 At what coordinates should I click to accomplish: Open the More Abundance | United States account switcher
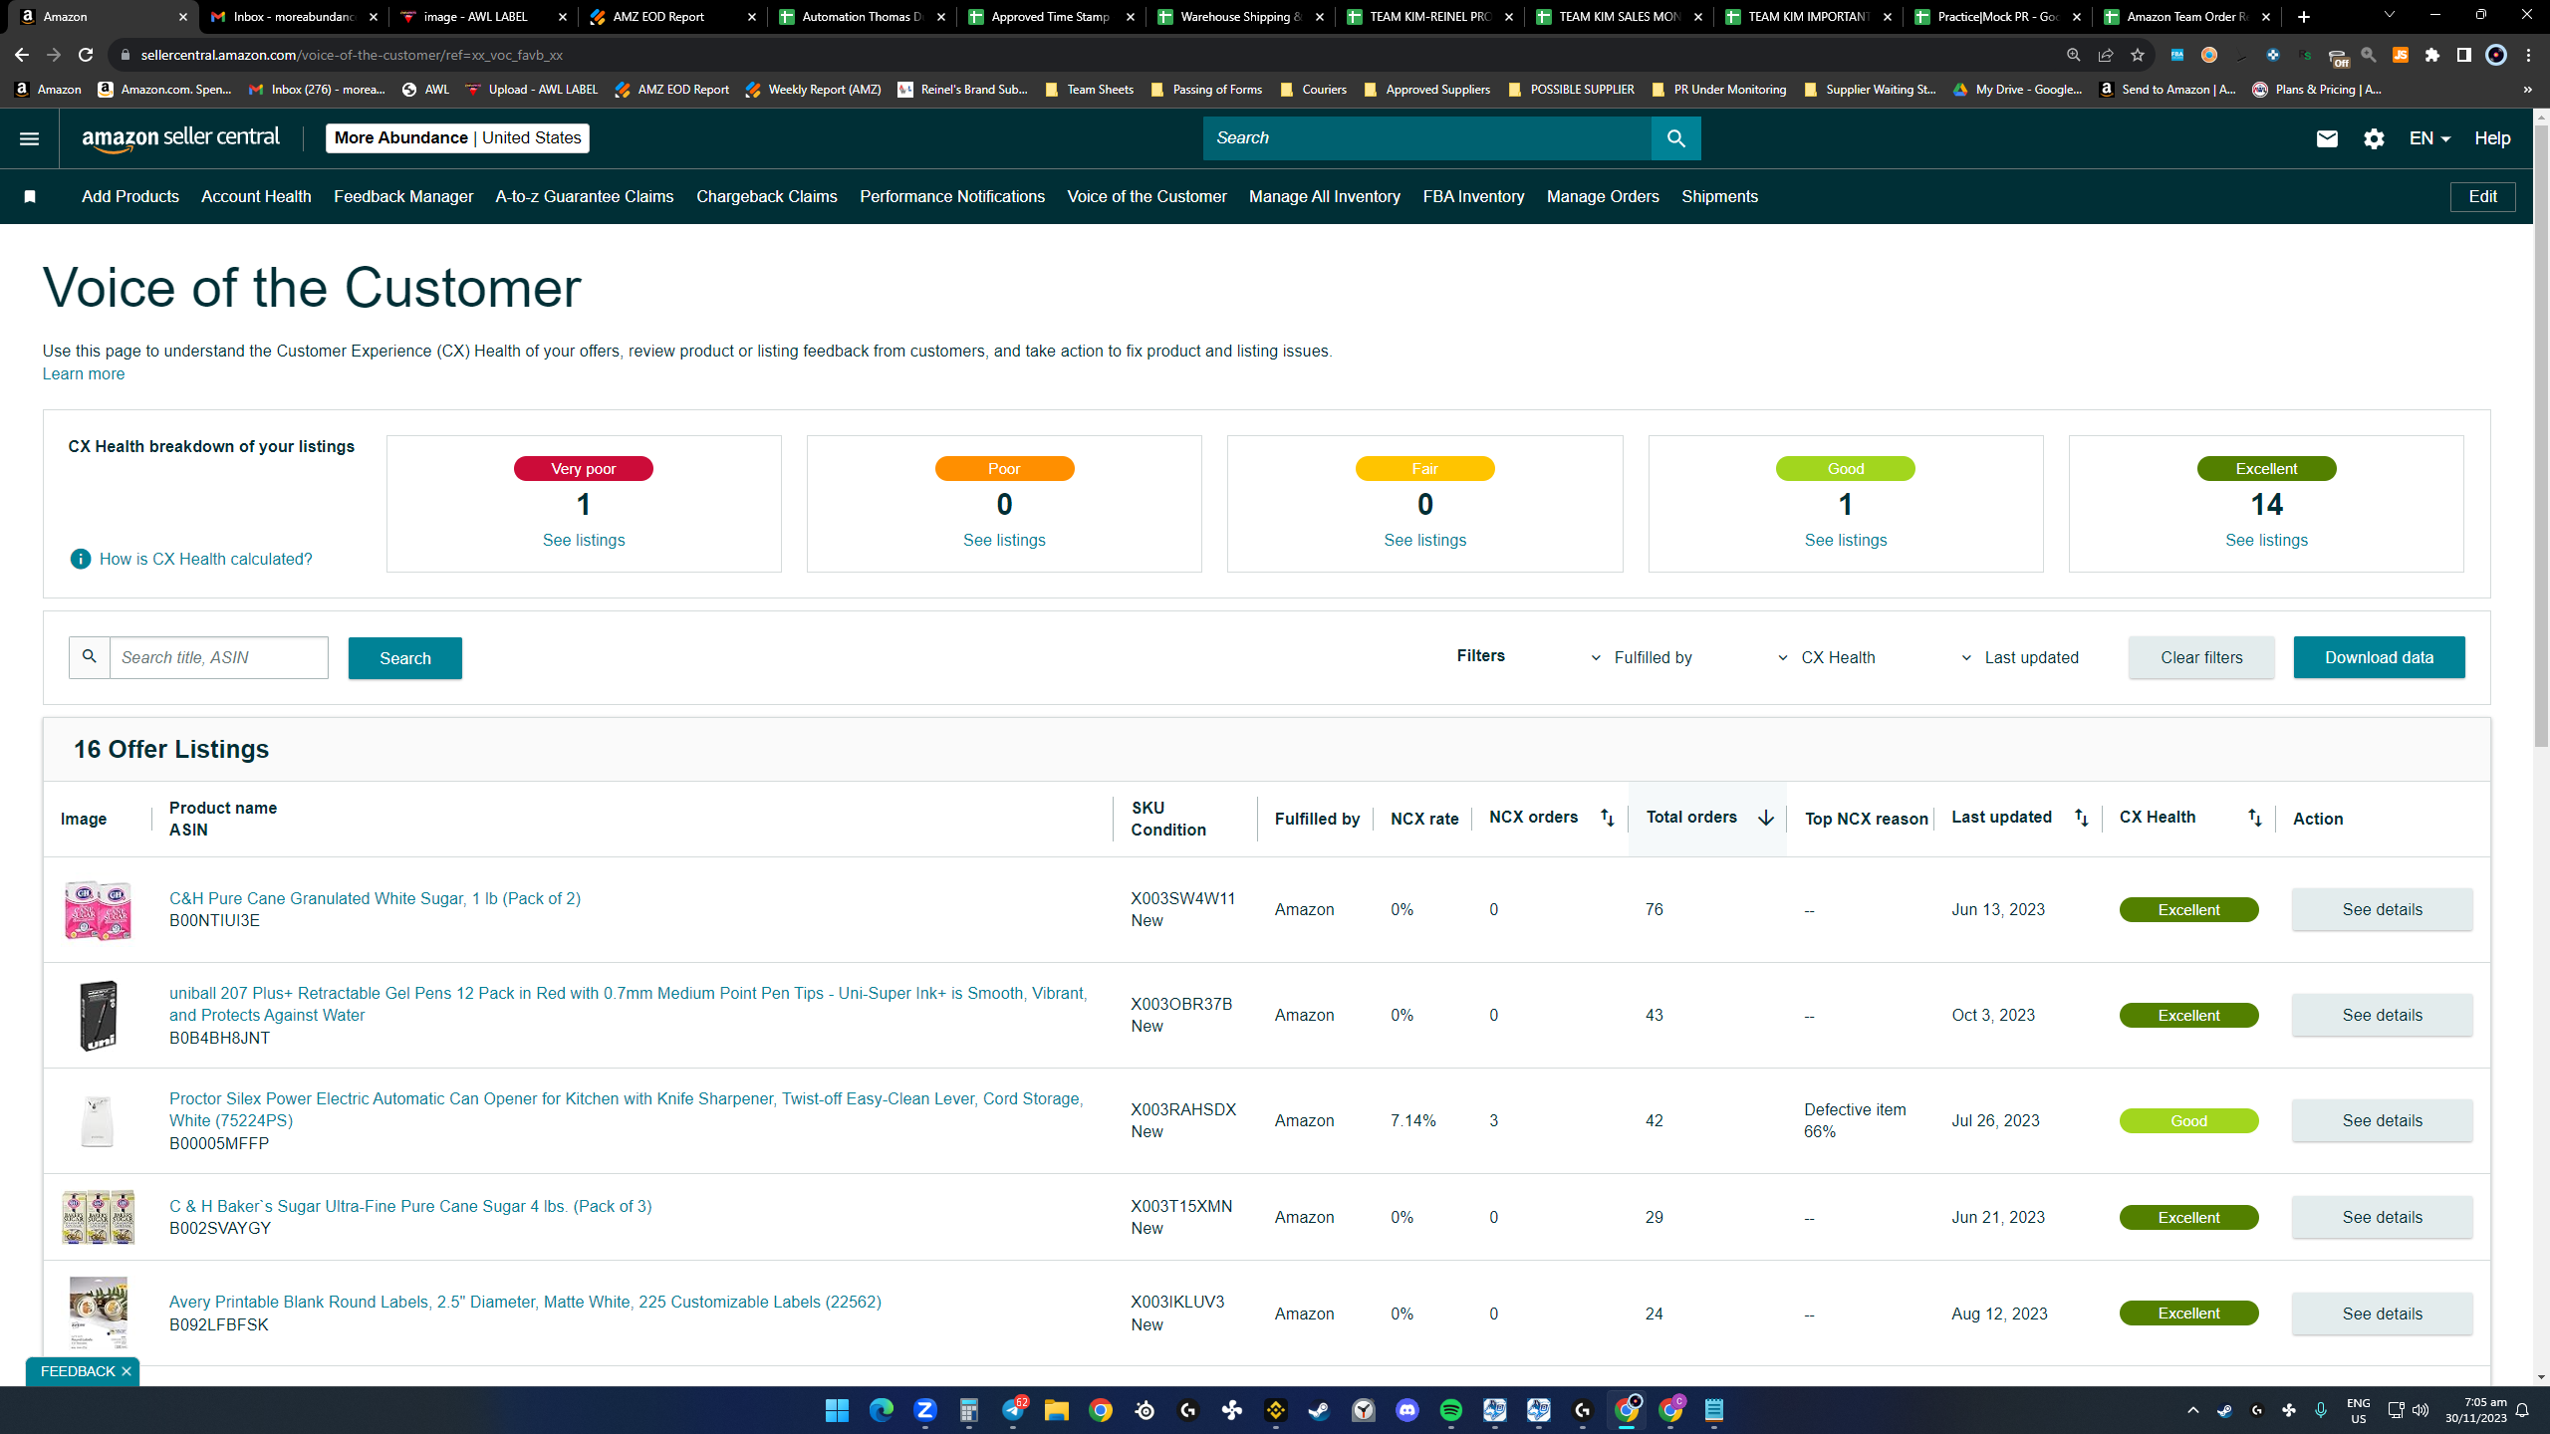(x=457, y=138)
